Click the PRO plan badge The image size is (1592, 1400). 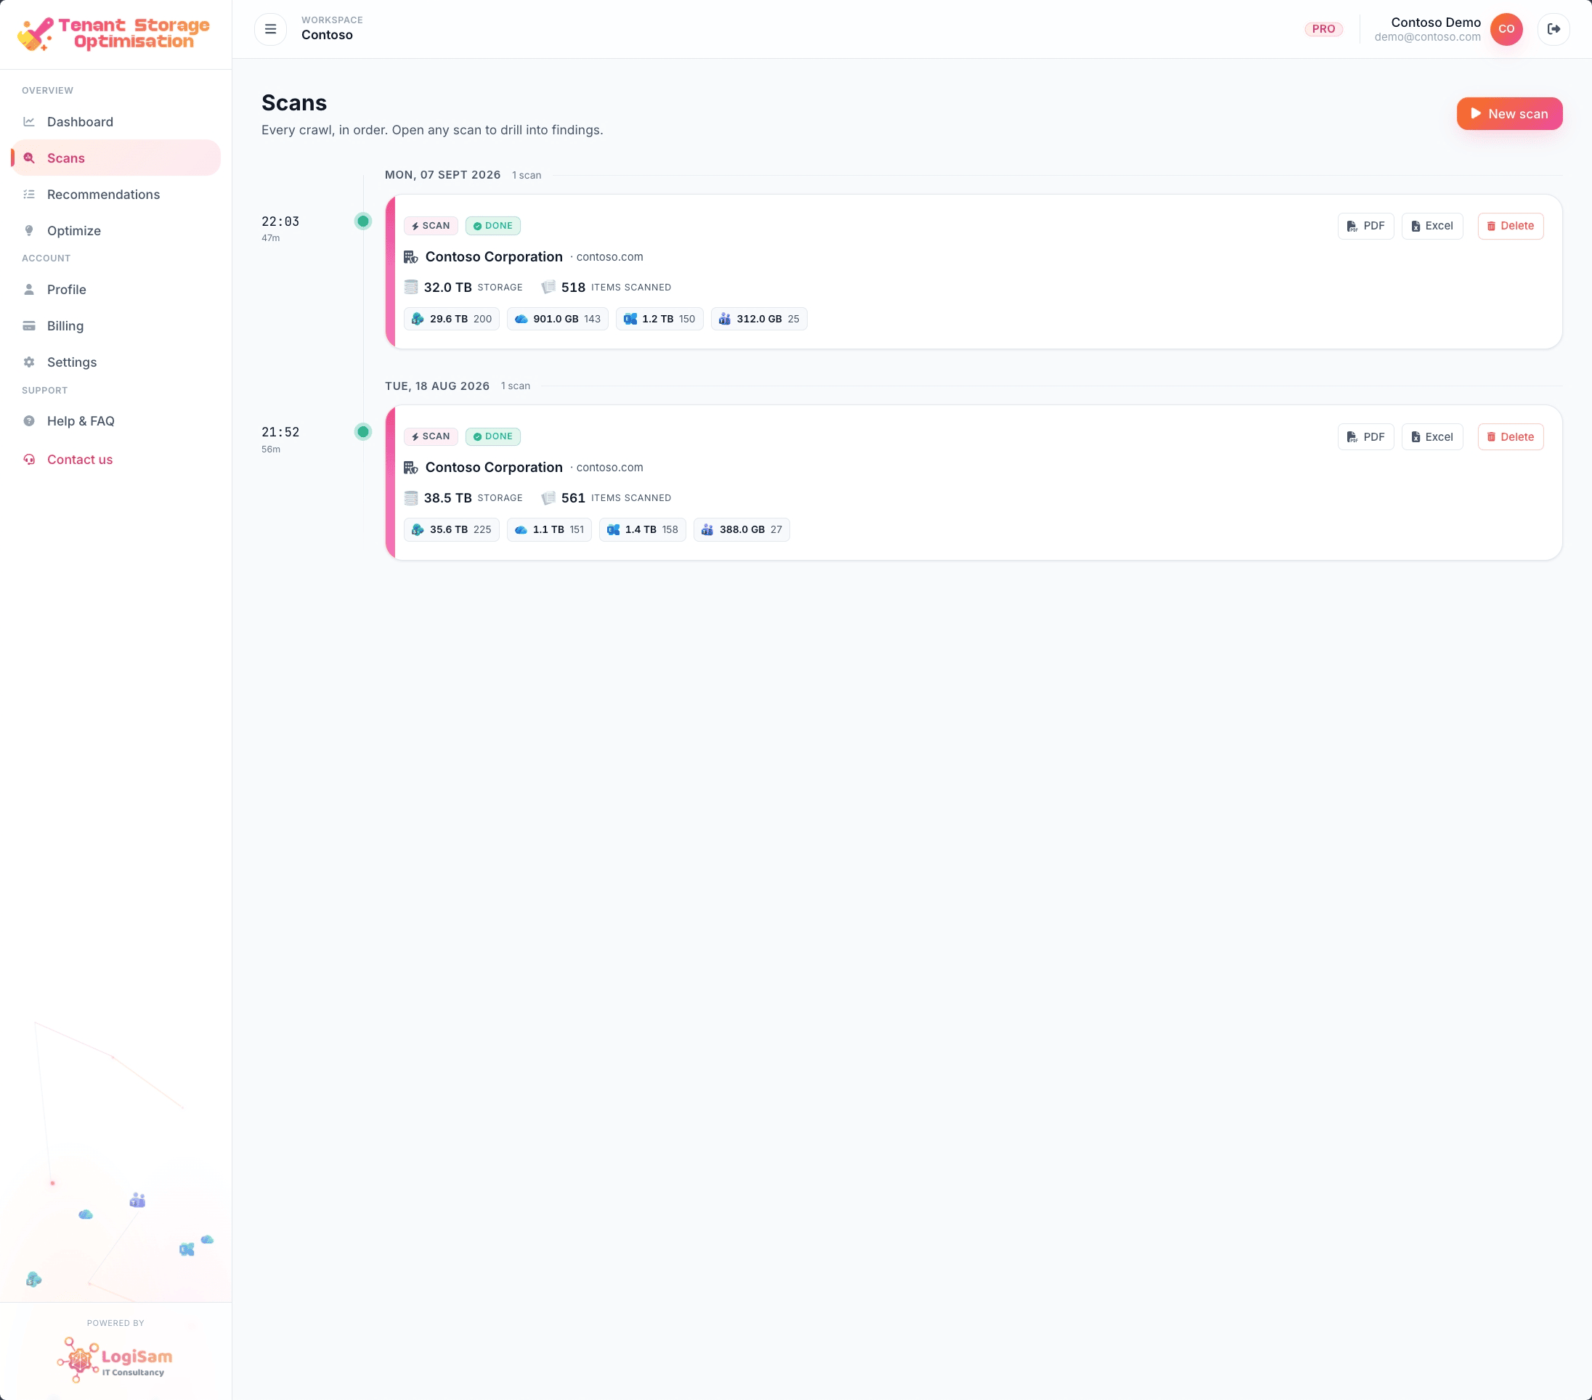tap(1323, 29)
